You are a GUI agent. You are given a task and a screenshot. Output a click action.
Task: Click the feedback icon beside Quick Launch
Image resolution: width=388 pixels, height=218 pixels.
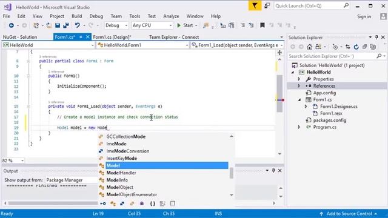coord(267,5)
